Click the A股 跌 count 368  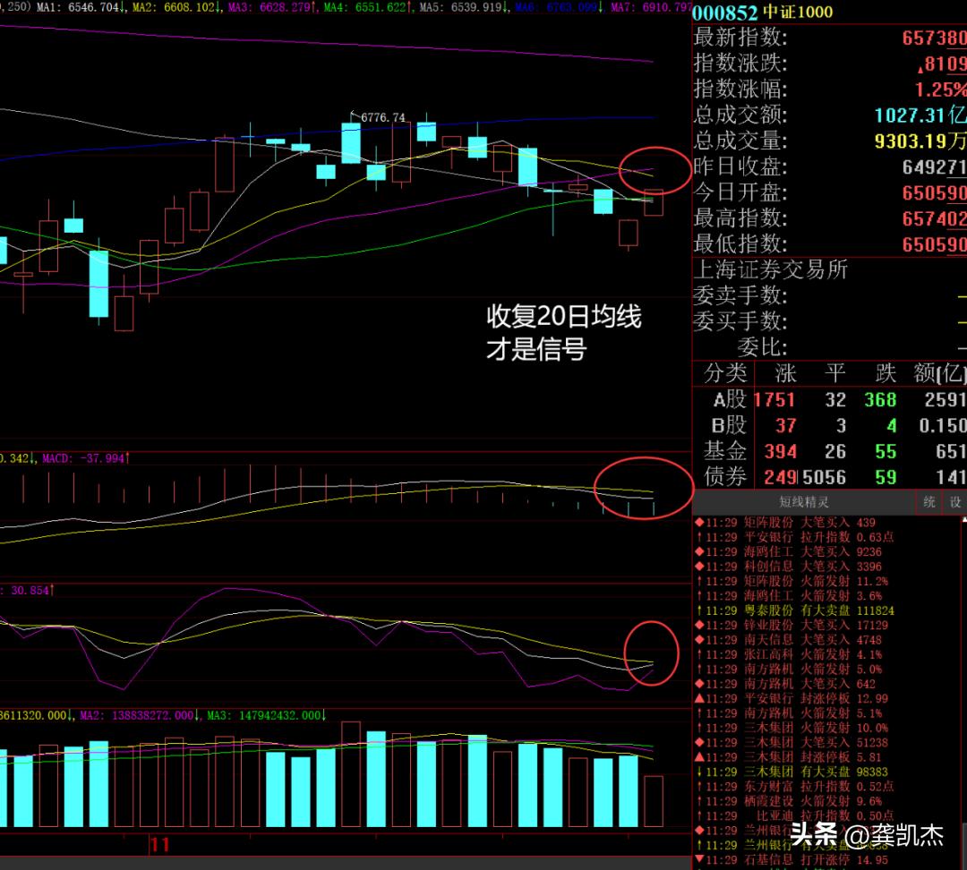pos(880,399)
